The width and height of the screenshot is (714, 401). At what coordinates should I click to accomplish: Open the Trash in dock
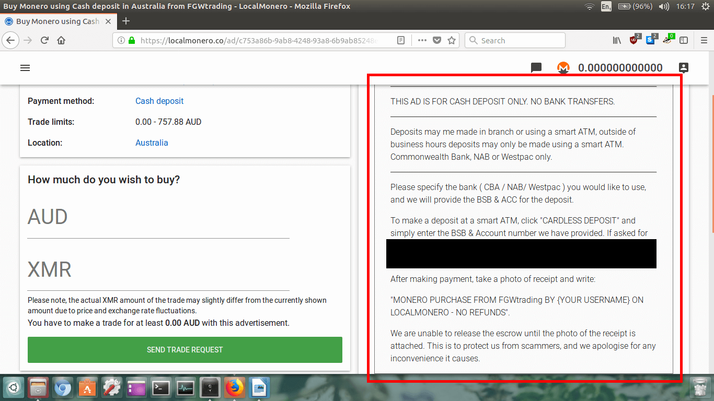tap(700, 388)
